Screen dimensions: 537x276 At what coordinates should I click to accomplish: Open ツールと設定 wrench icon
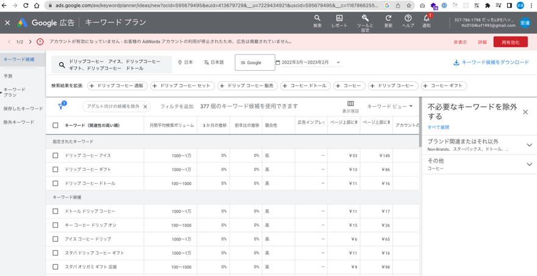click(x=365, y=22)
